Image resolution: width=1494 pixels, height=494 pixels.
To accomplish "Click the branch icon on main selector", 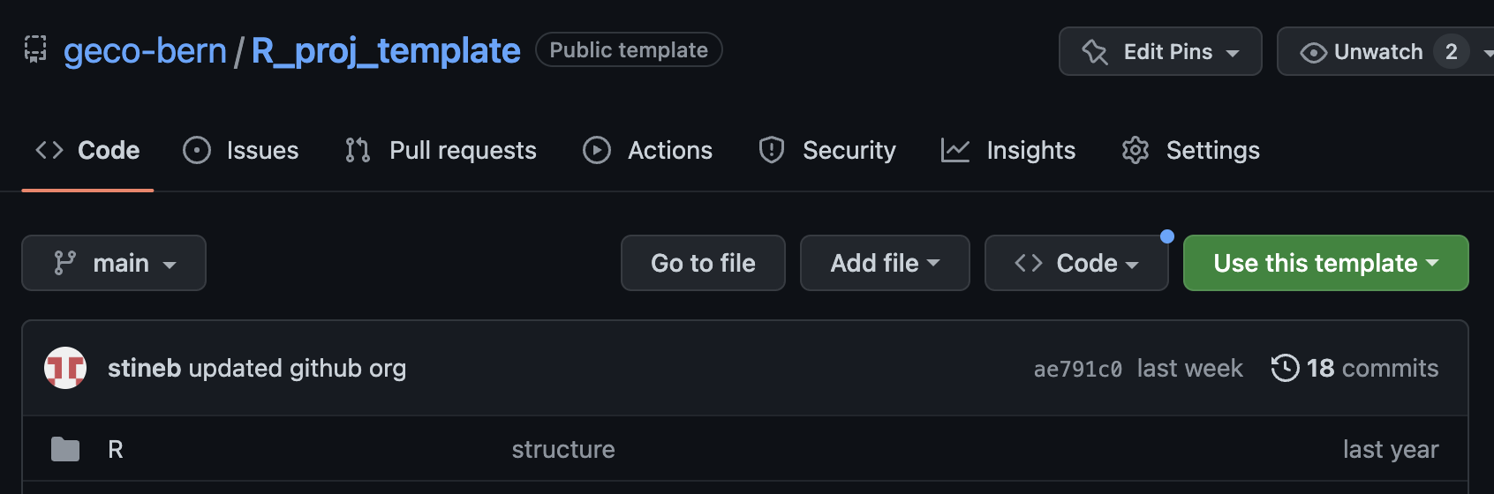I will (x=64, y=263).
